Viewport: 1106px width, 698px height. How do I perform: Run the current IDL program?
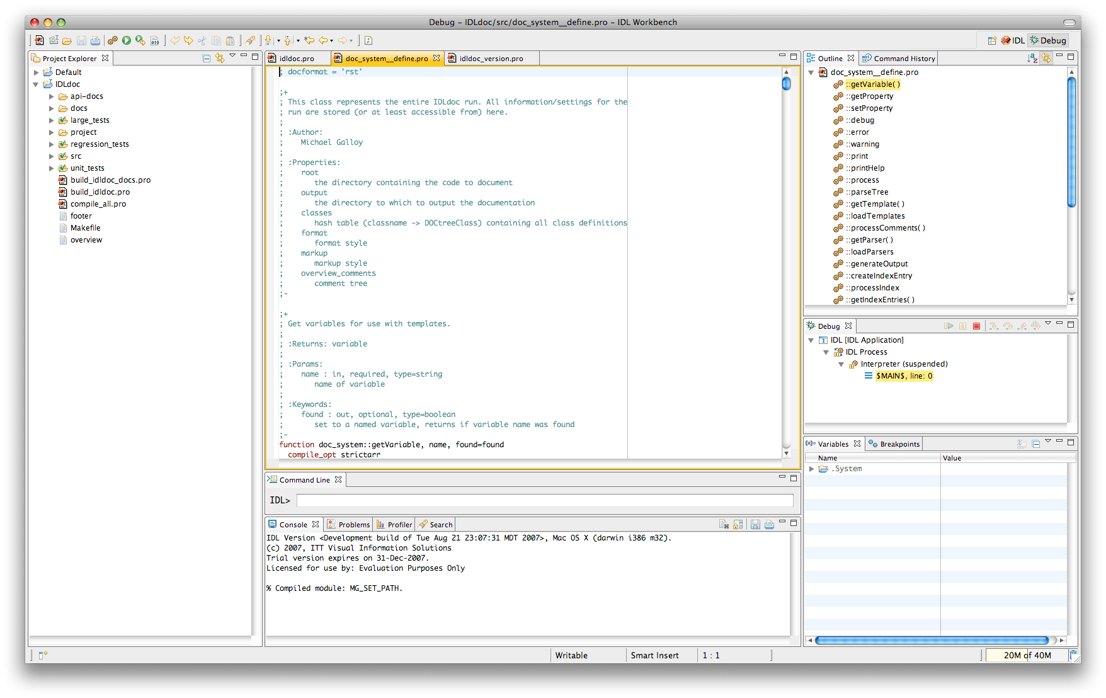[x=127, y=40]
